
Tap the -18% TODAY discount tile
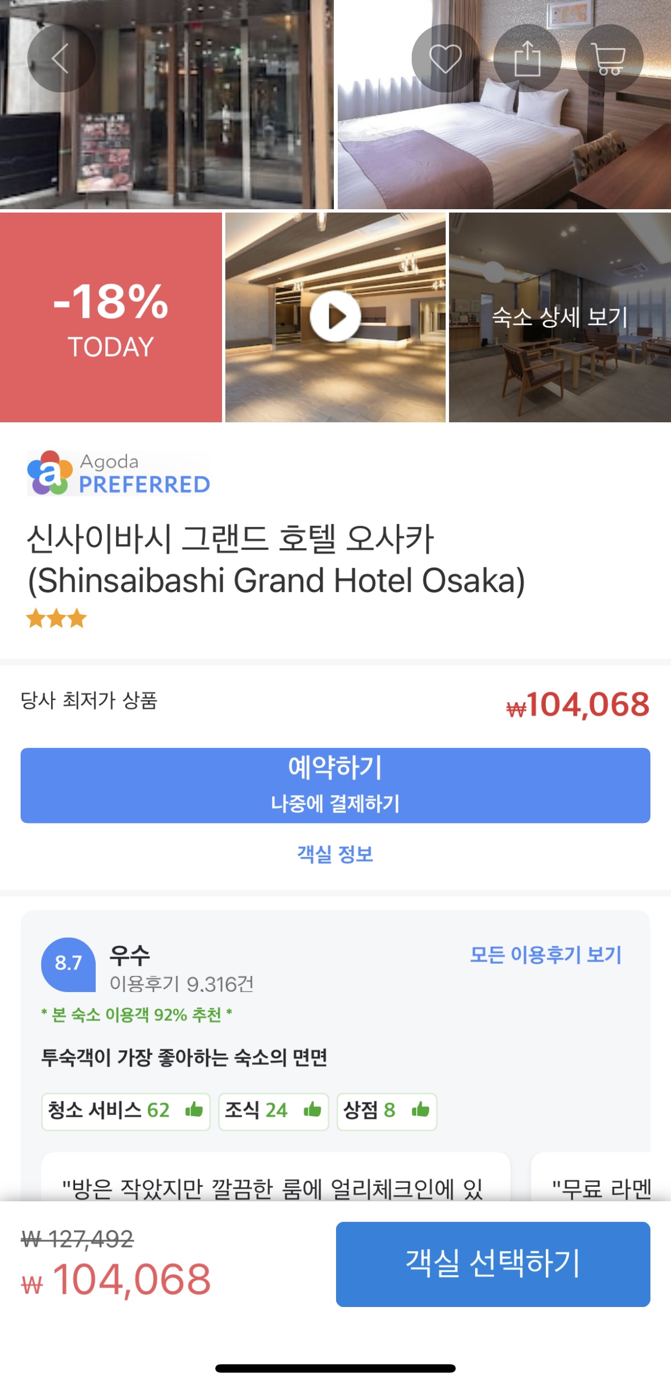(x=111, y=317)
